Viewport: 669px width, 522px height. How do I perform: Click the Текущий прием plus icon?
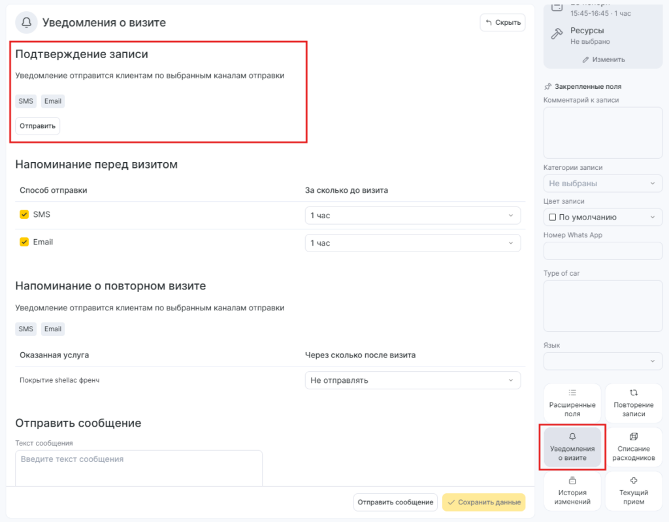(633, 481)
